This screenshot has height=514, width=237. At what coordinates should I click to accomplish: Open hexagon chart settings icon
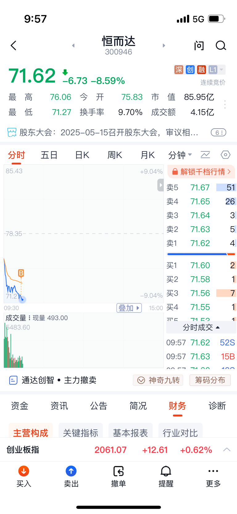[226, 155]
